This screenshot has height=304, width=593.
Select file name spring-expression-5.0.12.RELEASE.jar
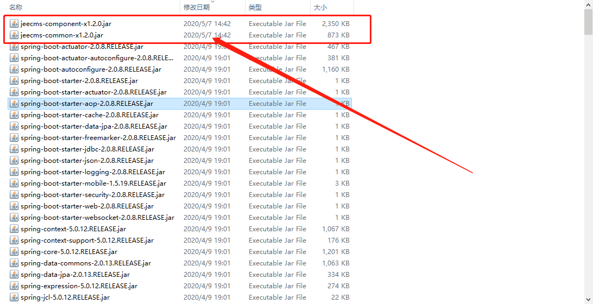click(x=79, y=286)
